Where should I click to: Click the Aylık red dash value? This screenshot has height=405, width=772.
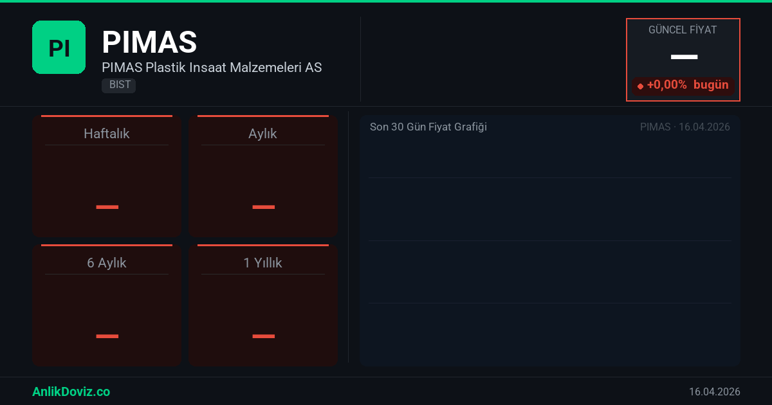pos(263,207)
